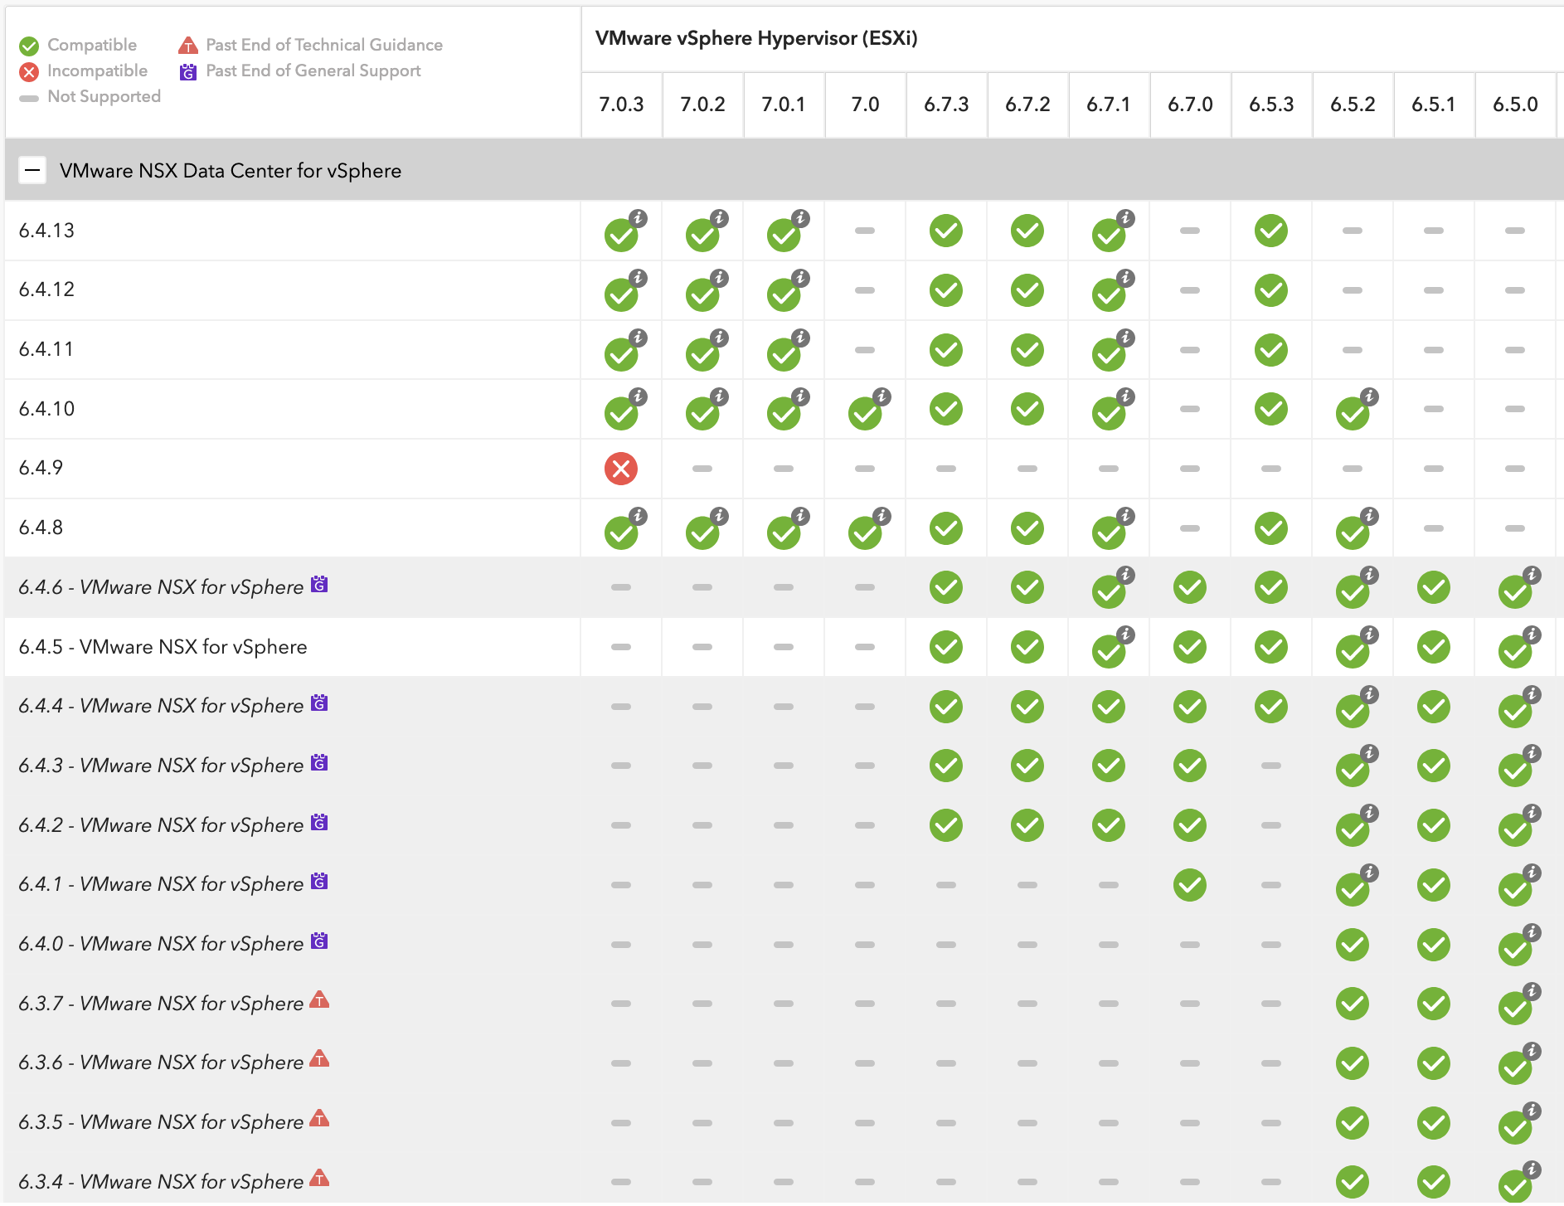The image size is (1564, 1206).
Task: Select the 6.4.12 row label
Action: 46,289
